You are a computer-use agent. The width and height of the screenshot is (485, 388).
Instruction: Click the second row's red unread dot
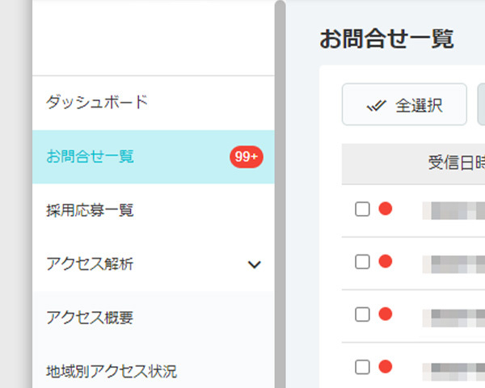[x=386, y=261]
